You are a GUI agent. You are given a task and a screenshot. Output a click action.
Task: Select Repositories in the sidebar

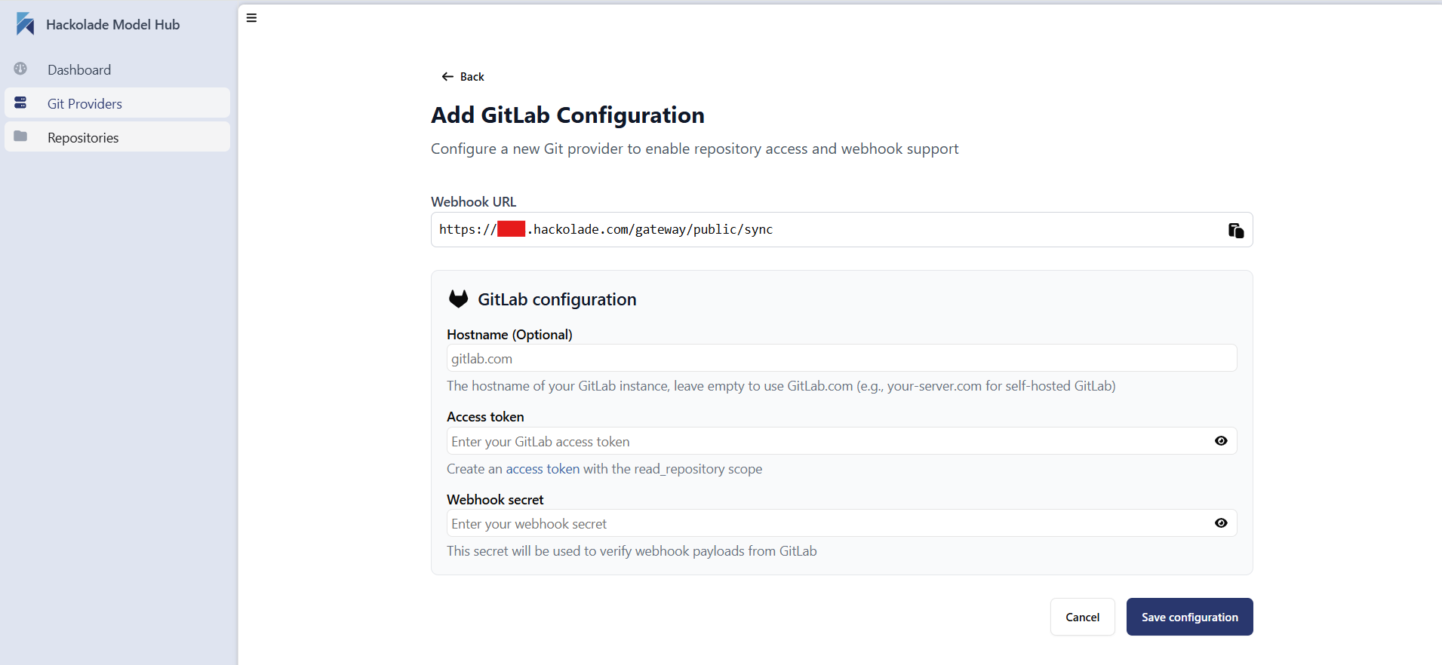point(83,136)
